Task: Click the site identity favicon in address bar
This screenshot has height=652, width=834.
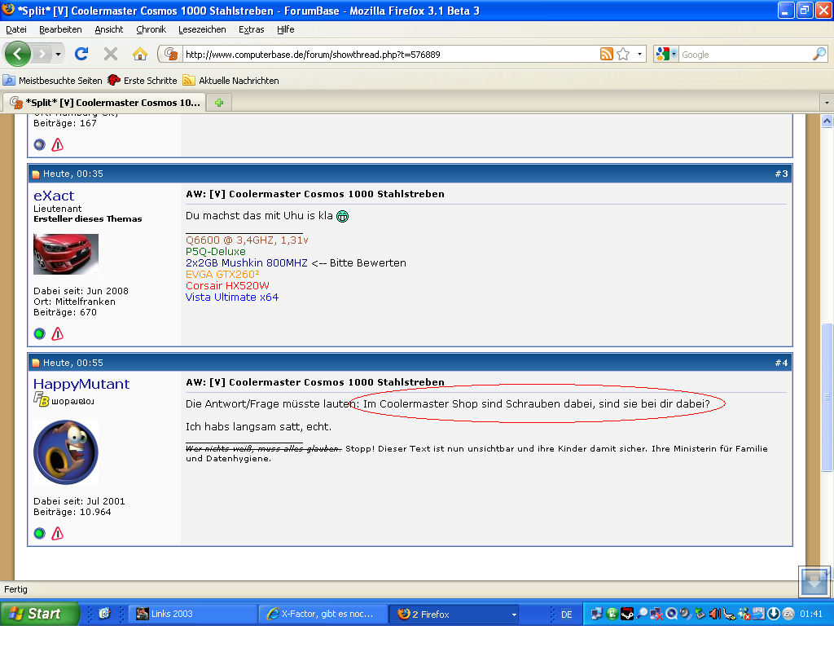Action: tap(171, 54)
